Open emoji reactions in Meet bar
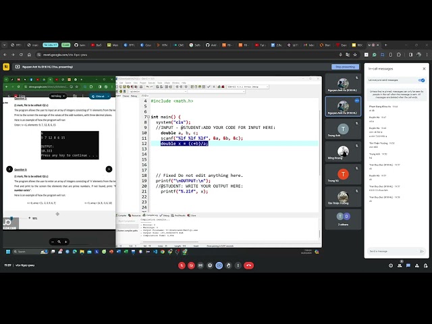 pos(210,265)
